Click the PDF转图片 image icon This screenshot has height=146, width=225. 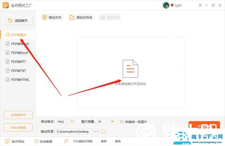7,35
